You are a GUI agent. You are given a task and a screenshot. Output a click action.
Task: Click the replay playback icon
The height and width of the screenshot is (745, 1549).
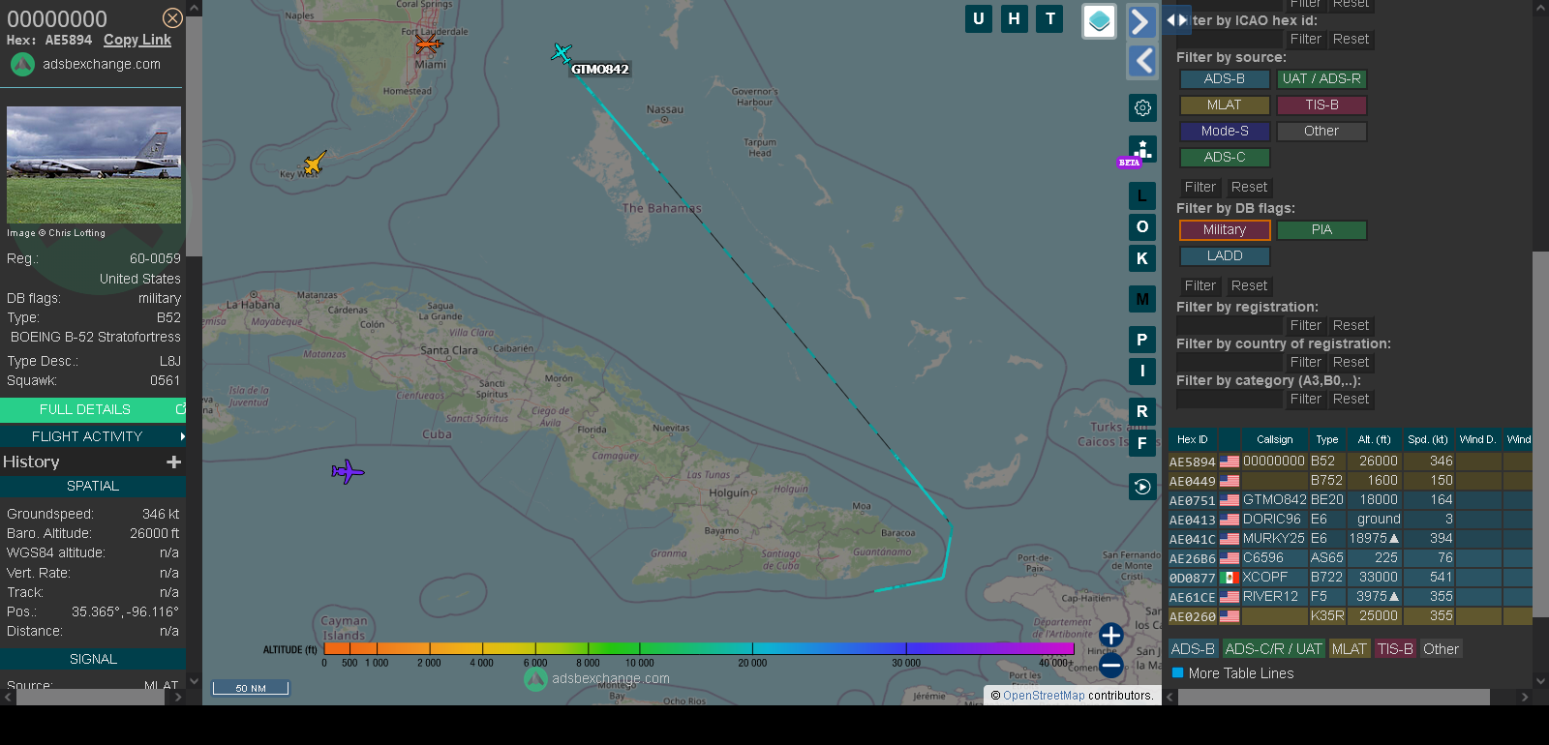pyautogui.click(x=1142, y=487)
